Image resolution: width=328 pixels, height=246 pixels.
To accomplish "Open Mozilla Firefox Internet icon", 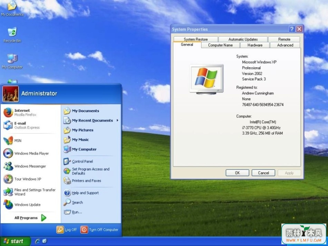I will pos(8,112).
